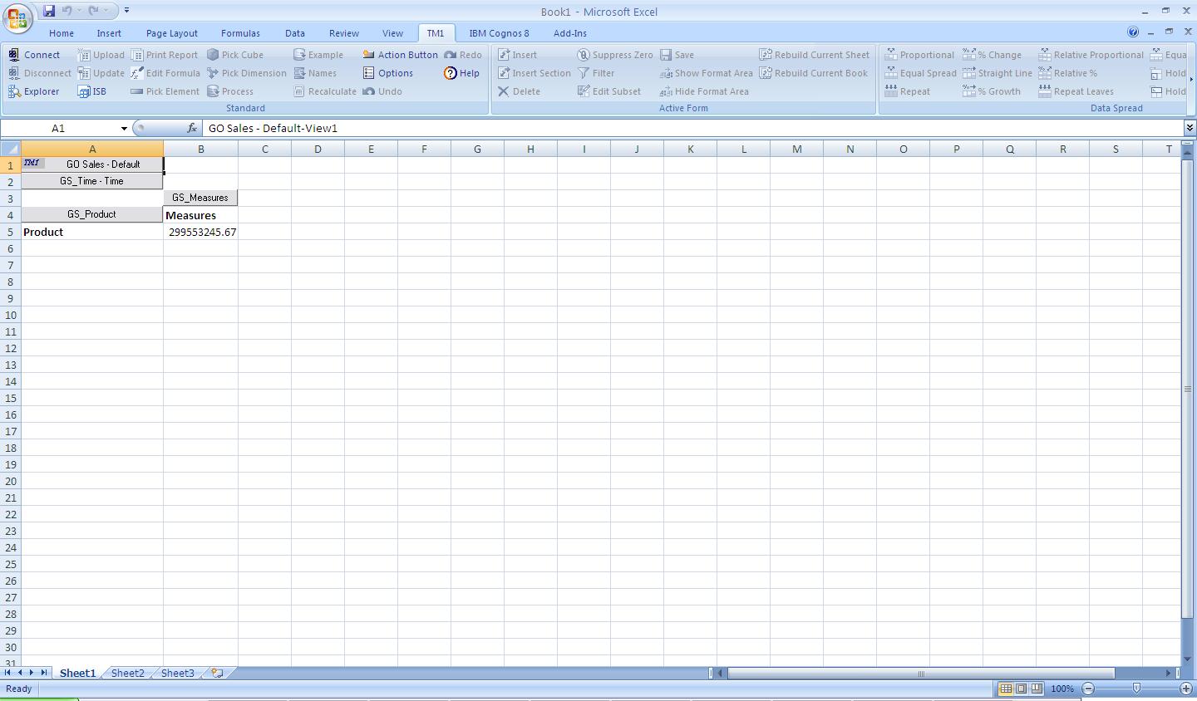Create an Action Button
Image resolution: width=1197 pixels, height=701 pixels.
point(406,54)
